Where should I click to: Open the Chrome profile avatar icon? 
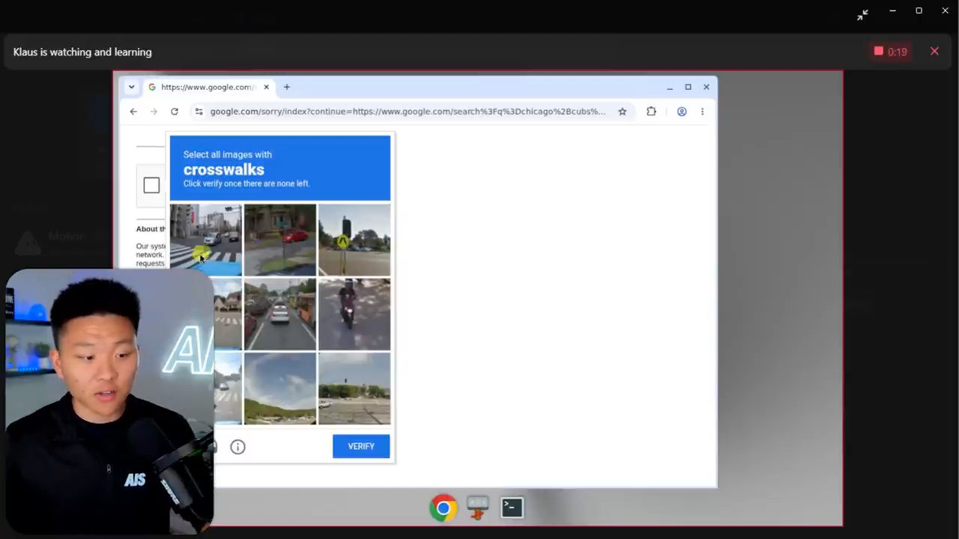coord(682,112)
